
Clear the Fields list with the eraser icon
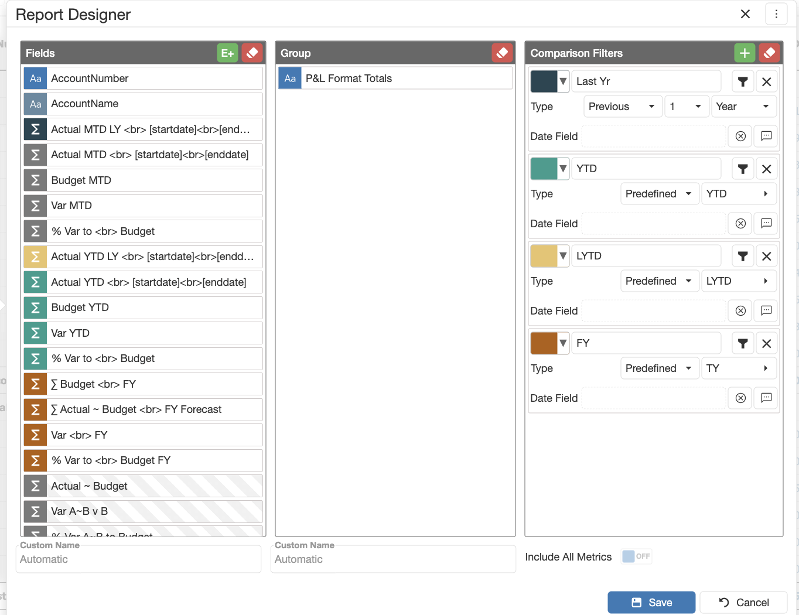click(x=252, y=53)
